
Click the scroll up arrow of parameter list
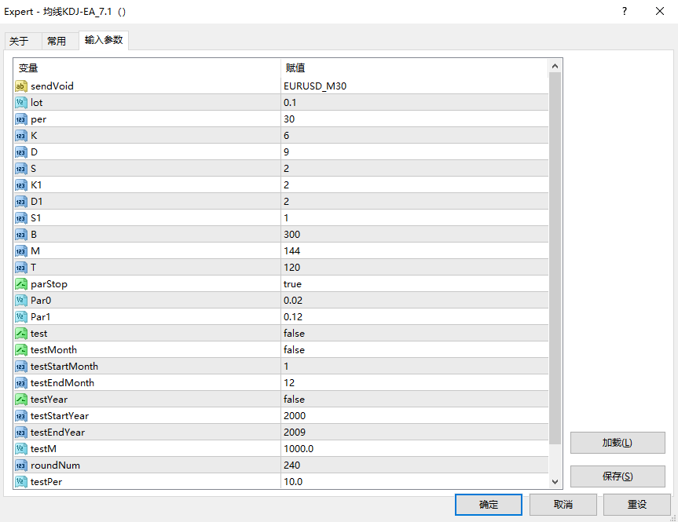click(555, 66)
